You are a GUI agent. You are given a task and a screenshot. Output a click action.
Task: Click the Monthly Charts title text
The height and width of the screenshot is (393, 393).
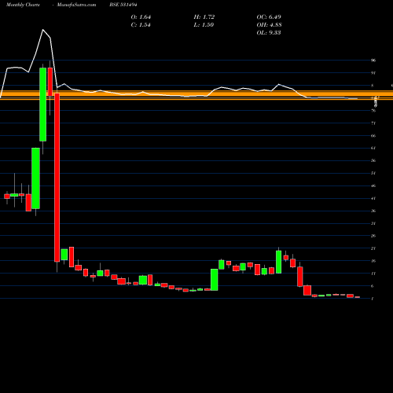point(23,5)
